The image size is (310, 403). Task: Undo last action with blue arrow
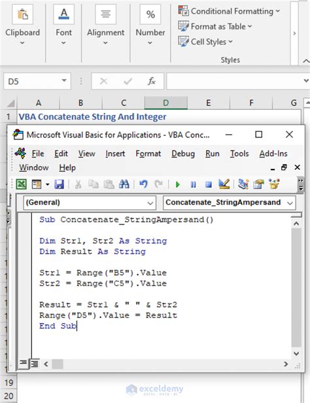point(143,184)
